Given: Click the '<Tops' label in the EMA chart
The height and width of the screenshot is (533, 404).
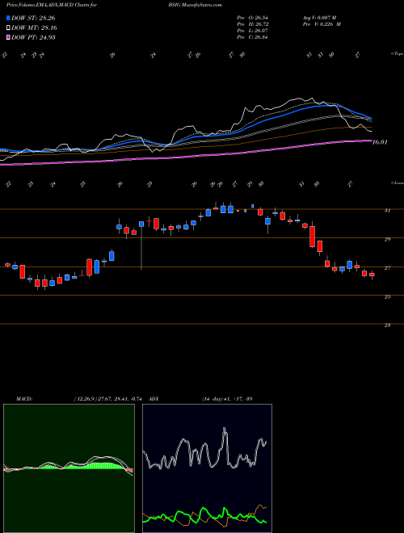Looking at the screenshot, I should pyautogui.click(x=397, y=54).
